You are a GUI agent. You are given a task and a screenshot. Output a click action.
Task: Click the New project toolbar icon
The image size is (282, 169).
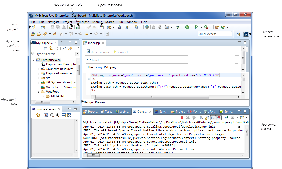click(x=33, y=27)
